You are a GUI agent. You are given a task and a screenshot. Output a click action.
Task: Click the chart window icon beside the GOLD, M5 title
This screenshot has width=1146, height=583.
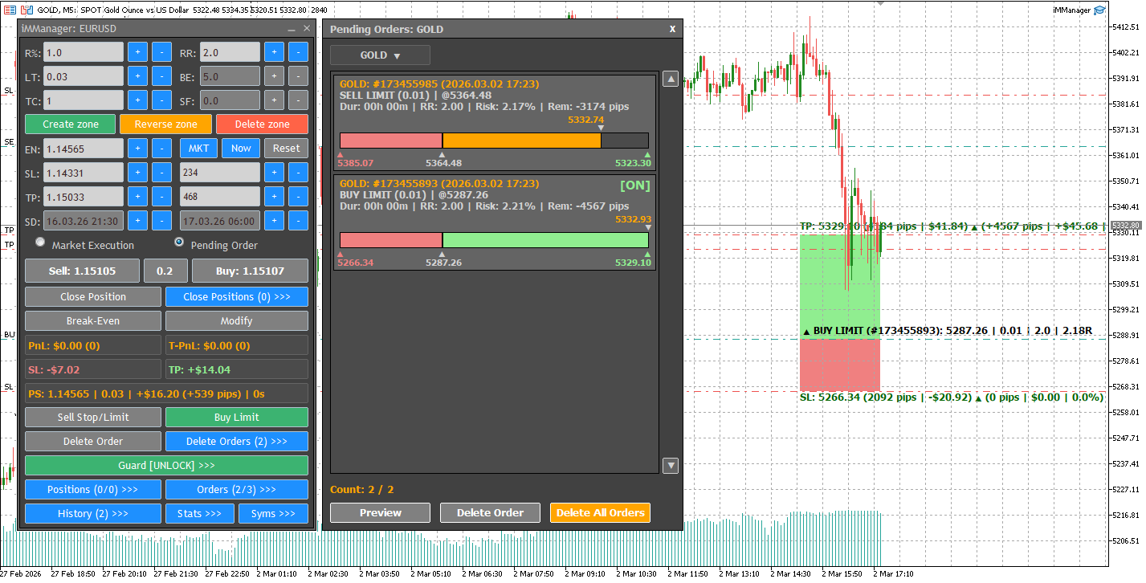pos(27,10)
